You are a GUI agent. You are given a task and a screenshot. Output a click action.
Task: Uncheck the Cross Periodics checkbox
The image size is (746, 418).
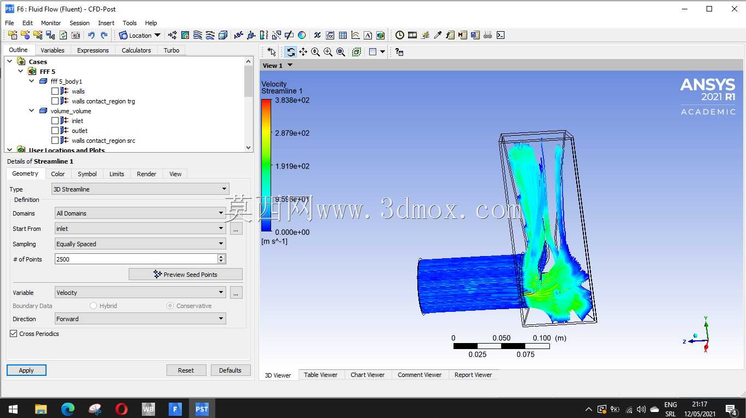(x=13, y=333)
